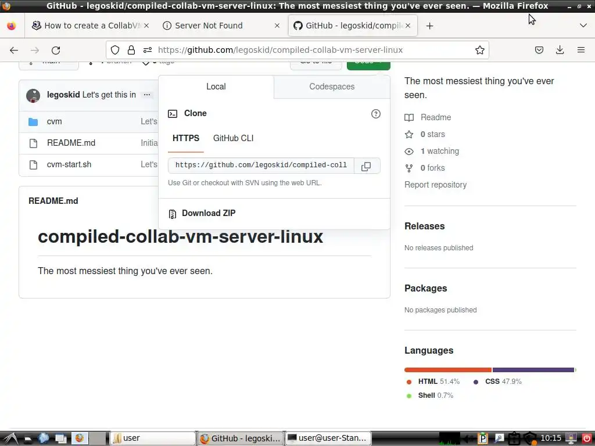
Task: Open a new browser tab
Action: pyautogui.click(x=429, y=26)
